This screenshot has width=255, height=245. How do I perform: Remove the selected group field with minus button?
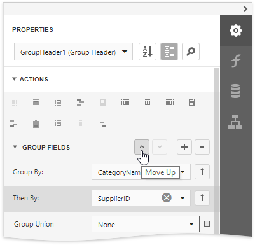[202, 147]
